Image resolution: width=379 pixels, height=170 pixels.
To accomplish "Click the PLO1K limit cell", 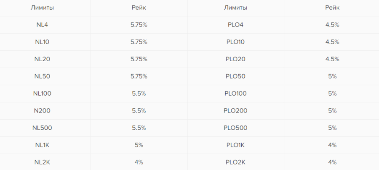I will click(235, 145).
